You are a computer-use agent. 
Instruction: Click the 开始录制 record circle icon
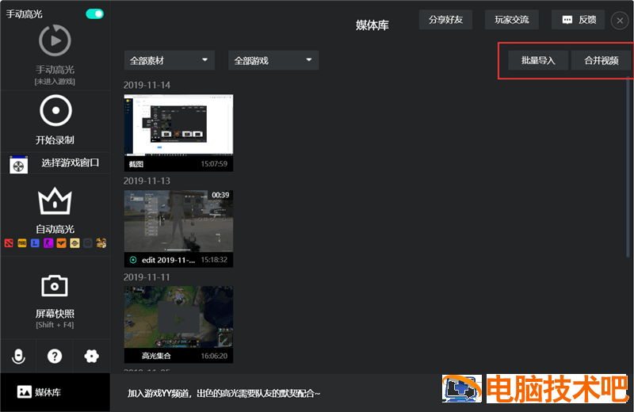pyautogui.click(x=55, y=110)
